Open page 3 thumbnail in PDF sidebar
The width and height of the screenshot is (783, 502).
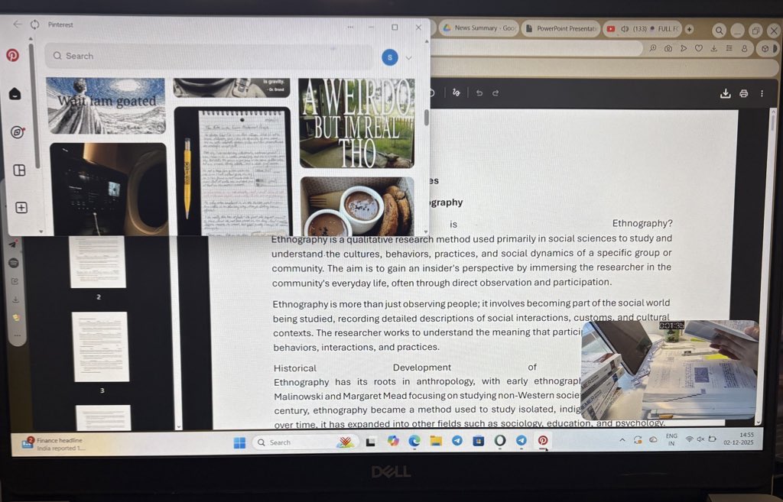click(x=102, y=347)
